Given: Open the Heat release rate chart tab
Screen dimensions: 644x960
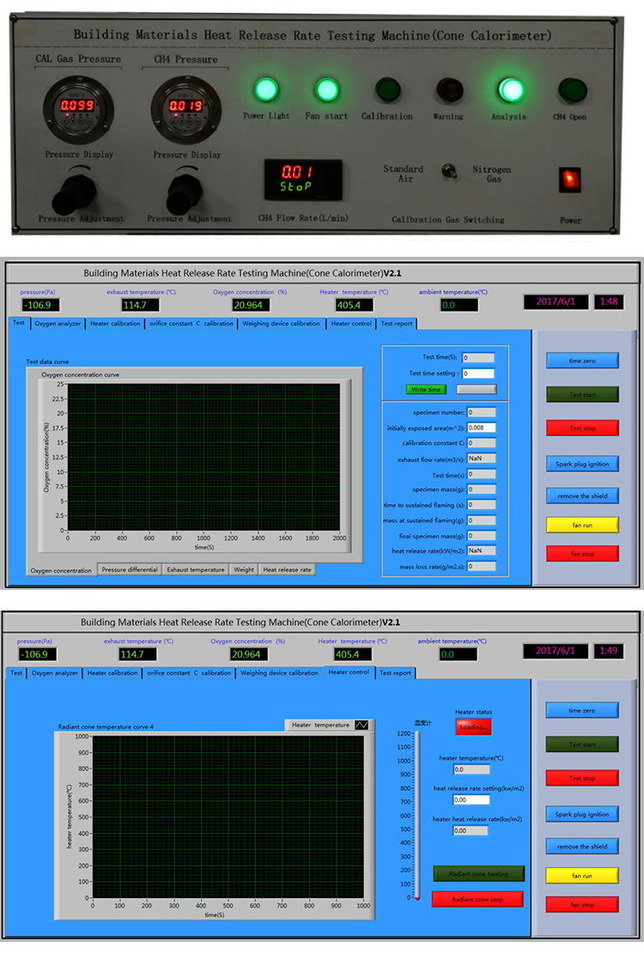Looking at the screenshot, I should pos(287,569).
